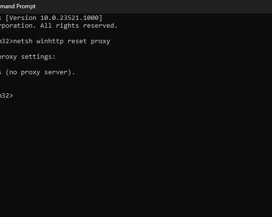Click the word 'Prompt' in the title
The image size is (272, 217).
click(26, 6)
